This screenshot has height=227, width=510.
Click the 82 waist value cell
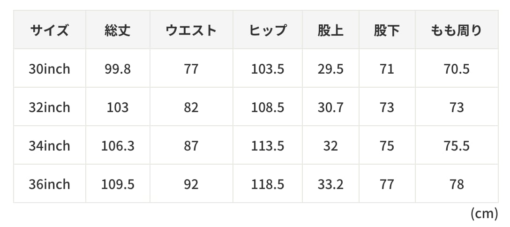[x=191, y=107]
